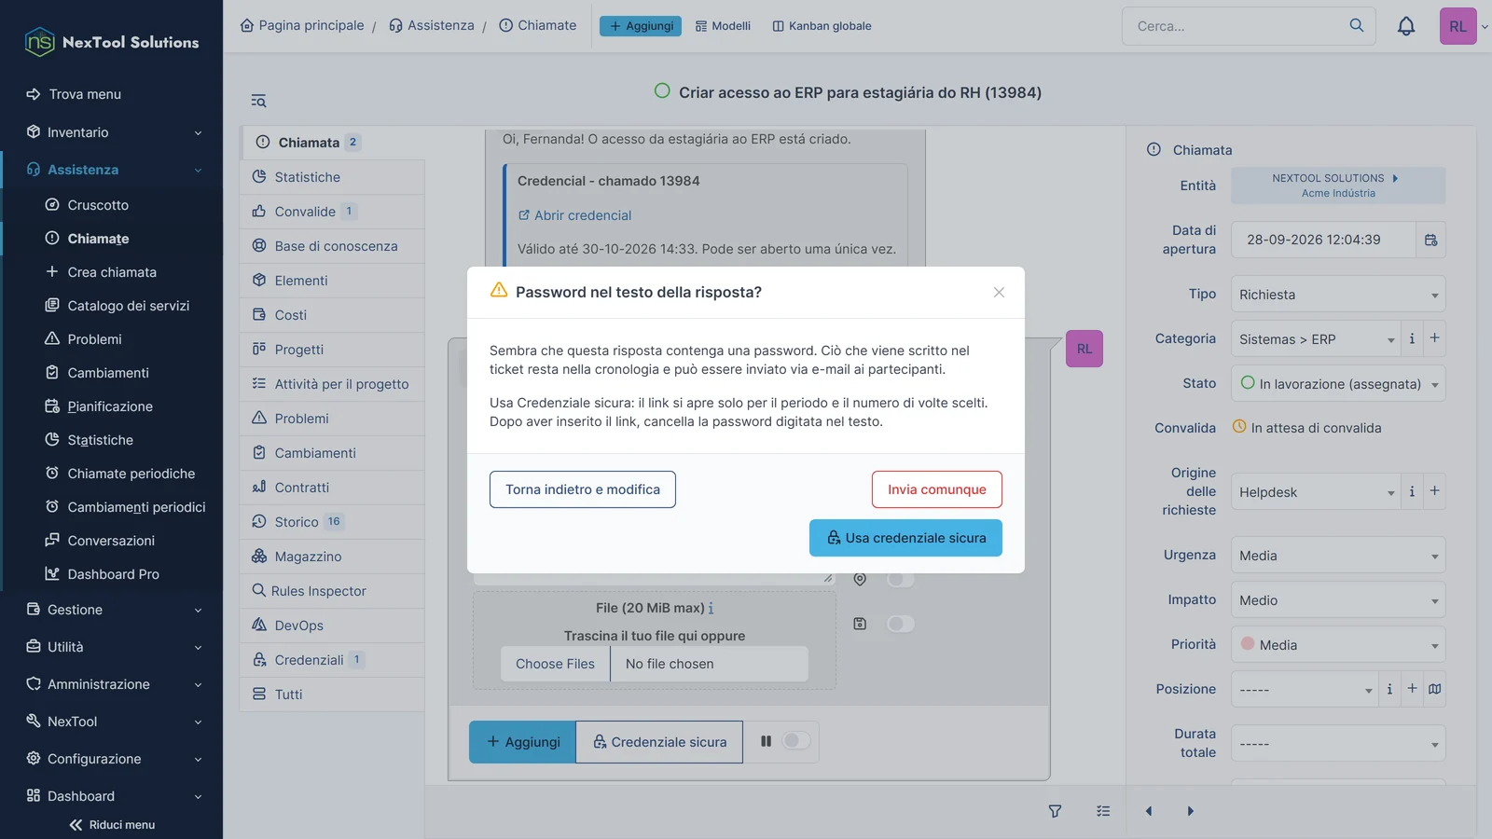Click the Choose Files button
Screen dimensions: 1492x839
(x=555, y=664)
